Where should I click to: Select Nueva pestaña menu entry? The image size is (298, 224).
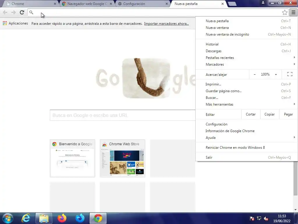tap(246, 21)
